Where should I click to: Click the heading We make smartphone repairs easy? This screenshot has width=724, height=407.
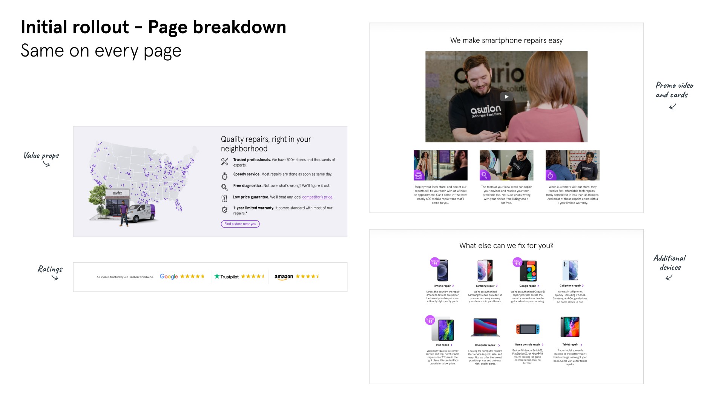(x=506, y=40)
